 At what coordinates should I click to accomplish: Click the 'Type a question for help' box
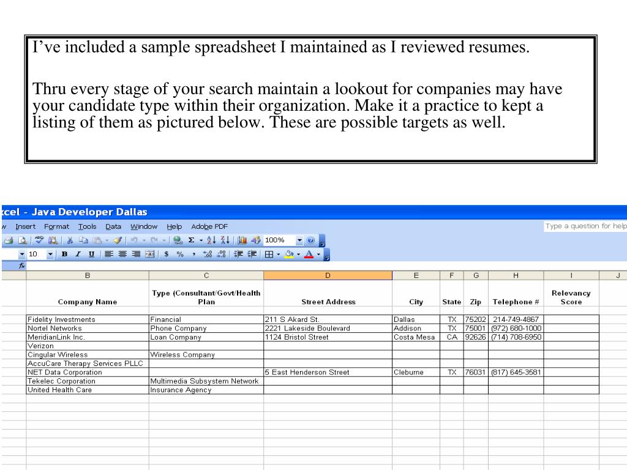[x=585, y=226]
